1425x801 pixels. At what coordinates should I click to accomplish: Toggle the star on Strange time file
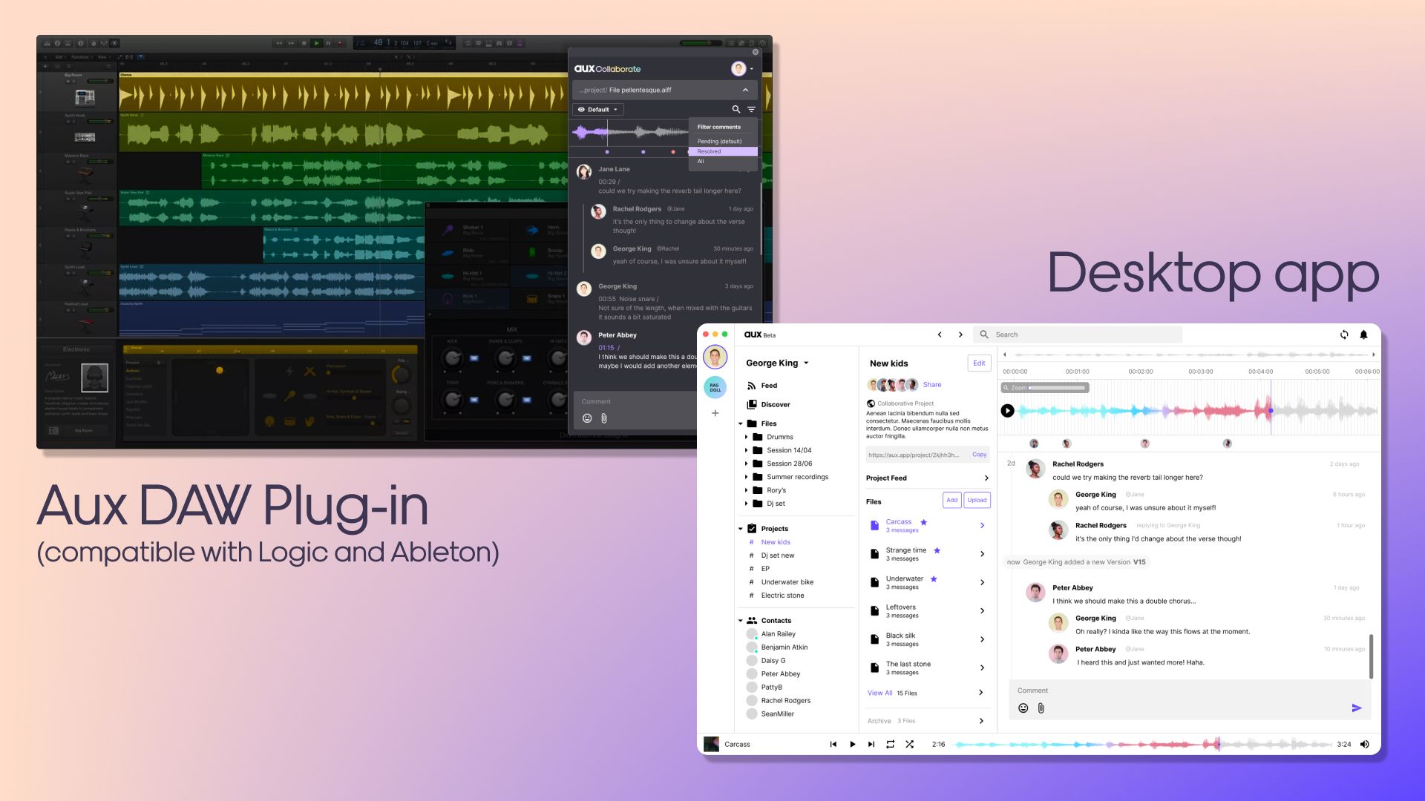(x=937, y=550)
